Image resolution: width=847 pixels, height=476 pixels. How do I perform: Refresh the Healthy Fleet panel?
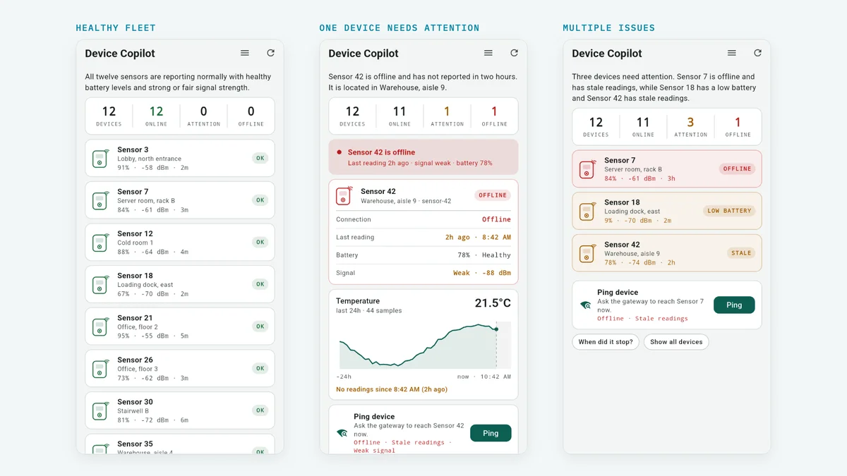pos(270,53)
